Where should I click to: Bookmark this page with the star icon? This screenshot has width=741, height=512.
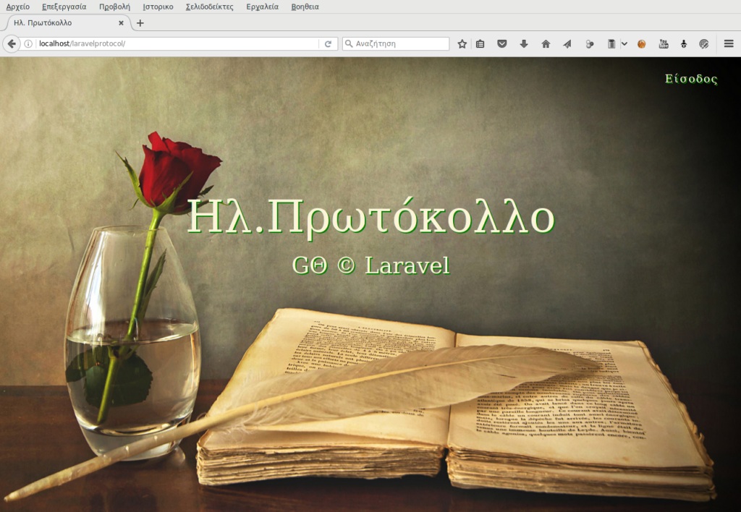(462, 44)
